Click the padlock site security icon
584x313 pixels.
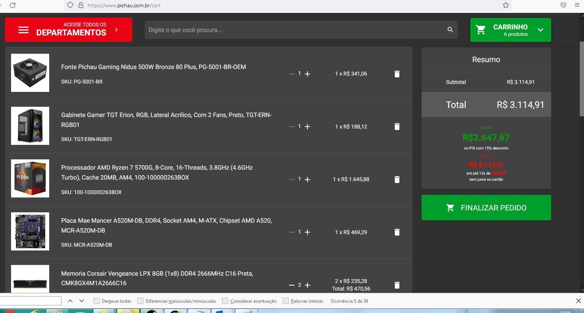pyautogui.click(x=80, y=5)
